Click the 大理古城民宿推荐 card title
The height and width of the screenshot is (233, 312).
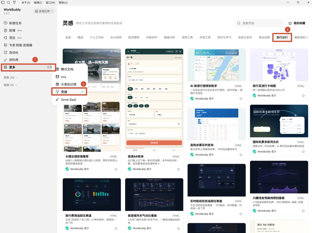(x=77, y=157)
